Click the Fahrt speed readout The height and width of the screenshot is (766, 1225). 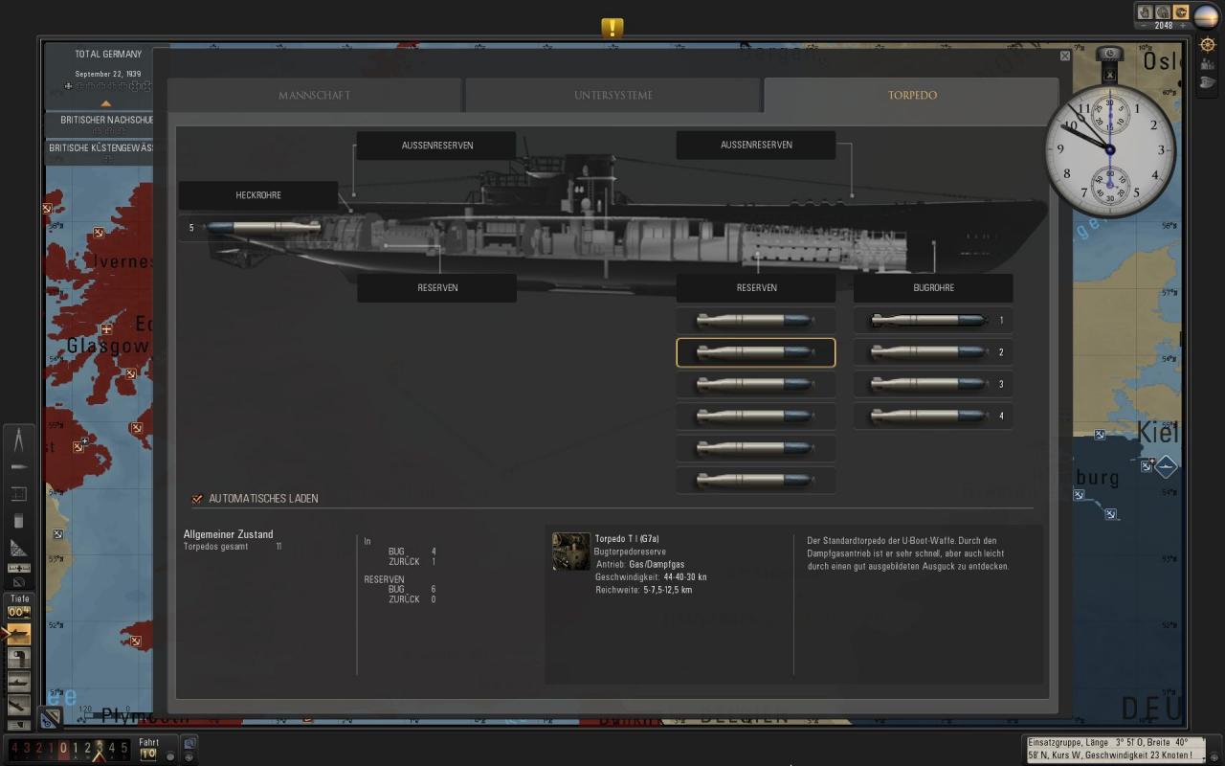(148, 754)
